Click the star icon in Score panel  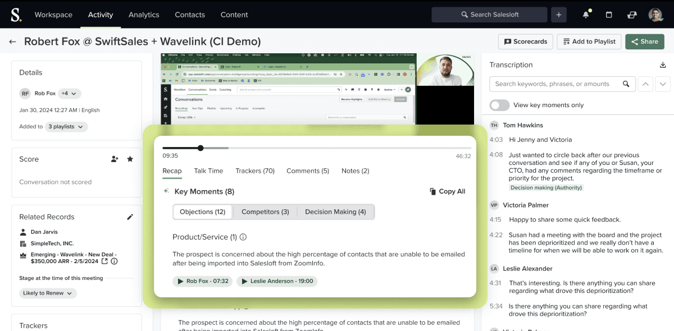(x=130, y=159)
